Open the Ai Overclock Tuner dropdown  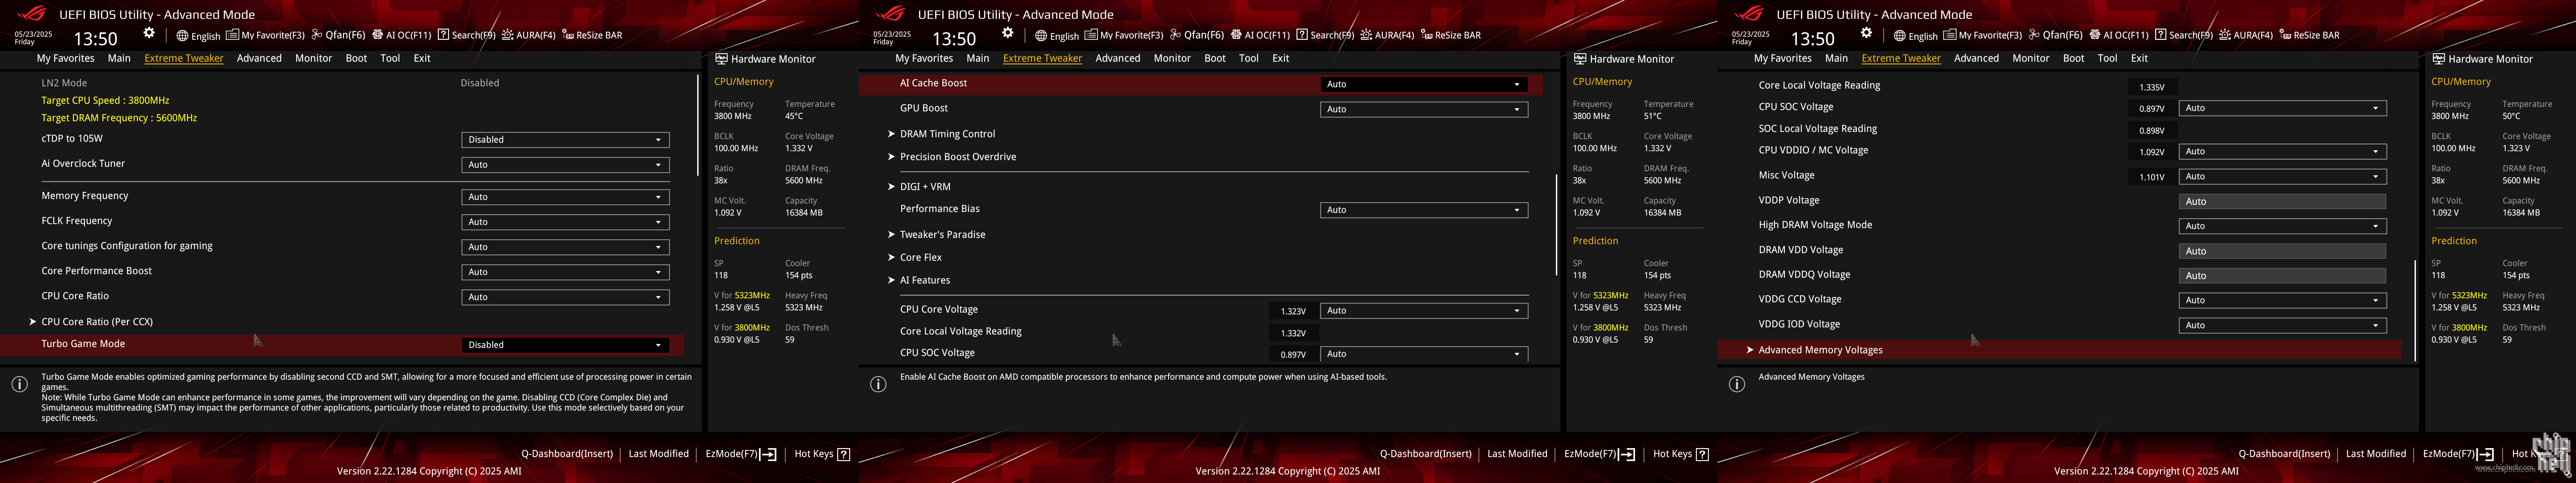(x=565, y=165)
